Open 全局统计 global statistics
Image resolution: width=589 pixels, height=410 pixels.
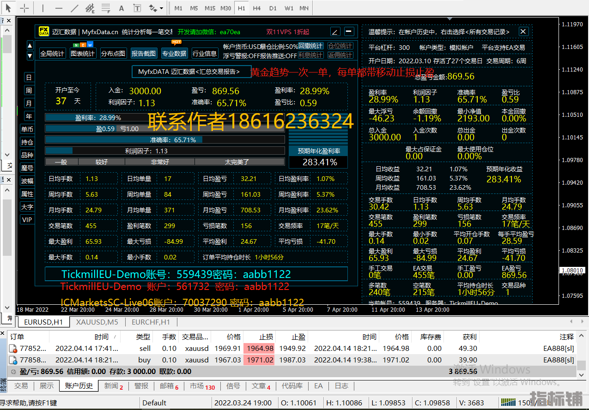(x=52, y=54)
